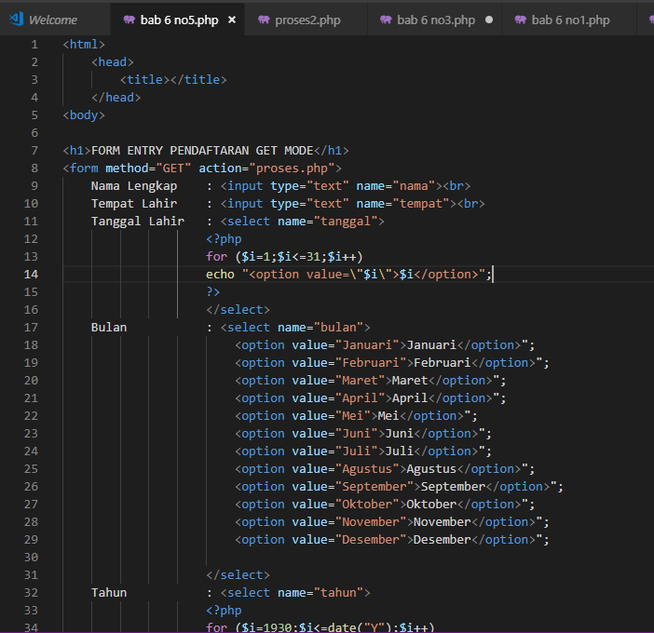
Task: Click PHP icon on bab 6 no1.php tab
Action: coord(521,20)
